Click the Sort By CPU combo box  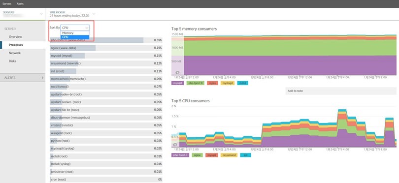pos(75,28)
